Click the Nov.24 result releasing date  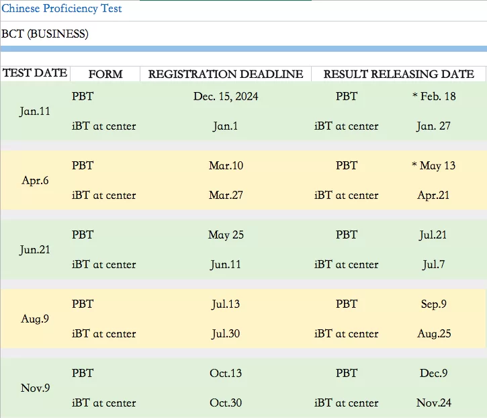point(434,403)
